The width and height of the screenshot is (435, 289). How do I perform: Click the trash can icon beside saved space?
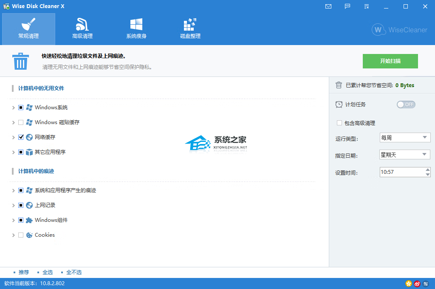coord(339,85)
